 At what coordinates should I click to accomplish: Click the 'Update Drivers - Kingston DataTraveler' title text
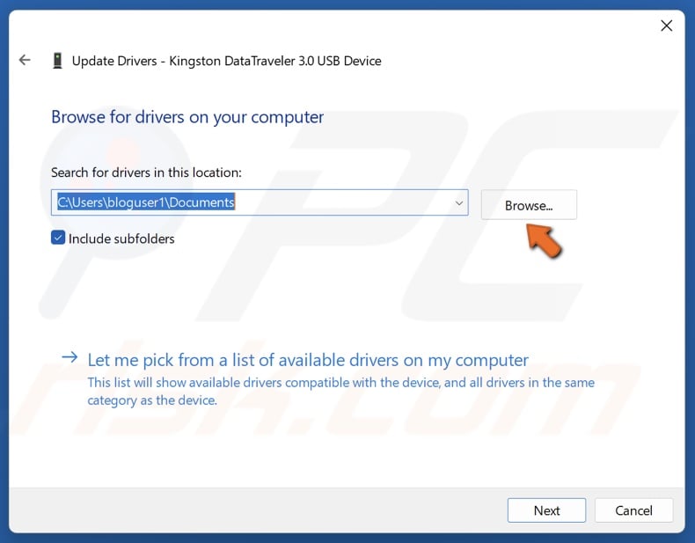tap(226, 61)
